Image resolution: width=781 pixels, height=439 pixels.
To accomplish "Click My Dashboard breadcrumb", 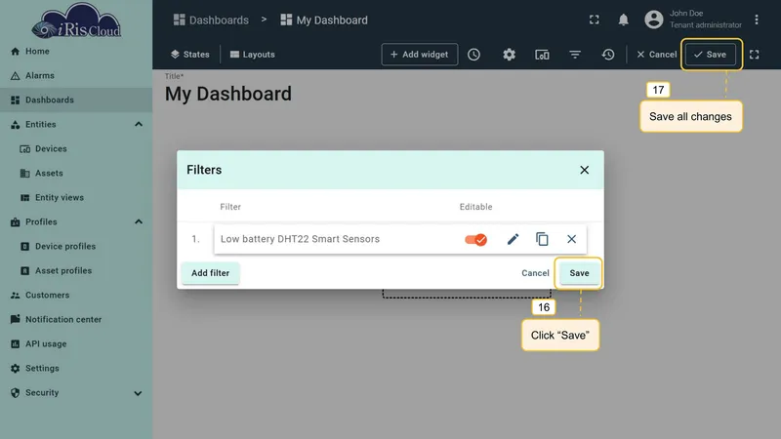I will pyautogui.click(x=324, y=20).
